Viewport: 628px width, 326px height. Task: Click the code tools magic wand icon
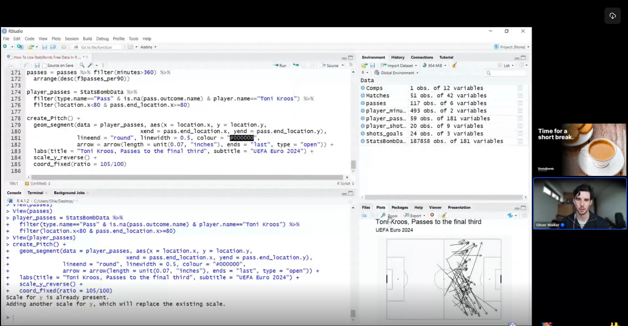(91, 65)
